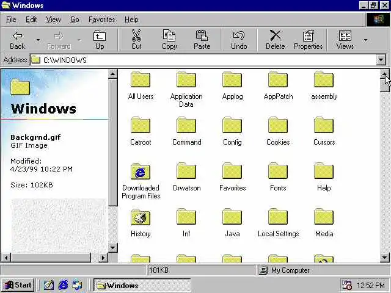This screenshot has height=293, width=391.
Task: Click the Backgrnd.gif file name text
Action: click(x=35, y=137)
